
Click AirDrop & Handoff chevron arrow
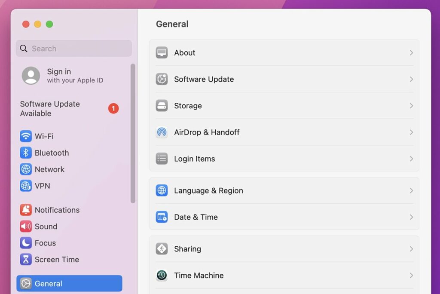[x=411, y=132]
